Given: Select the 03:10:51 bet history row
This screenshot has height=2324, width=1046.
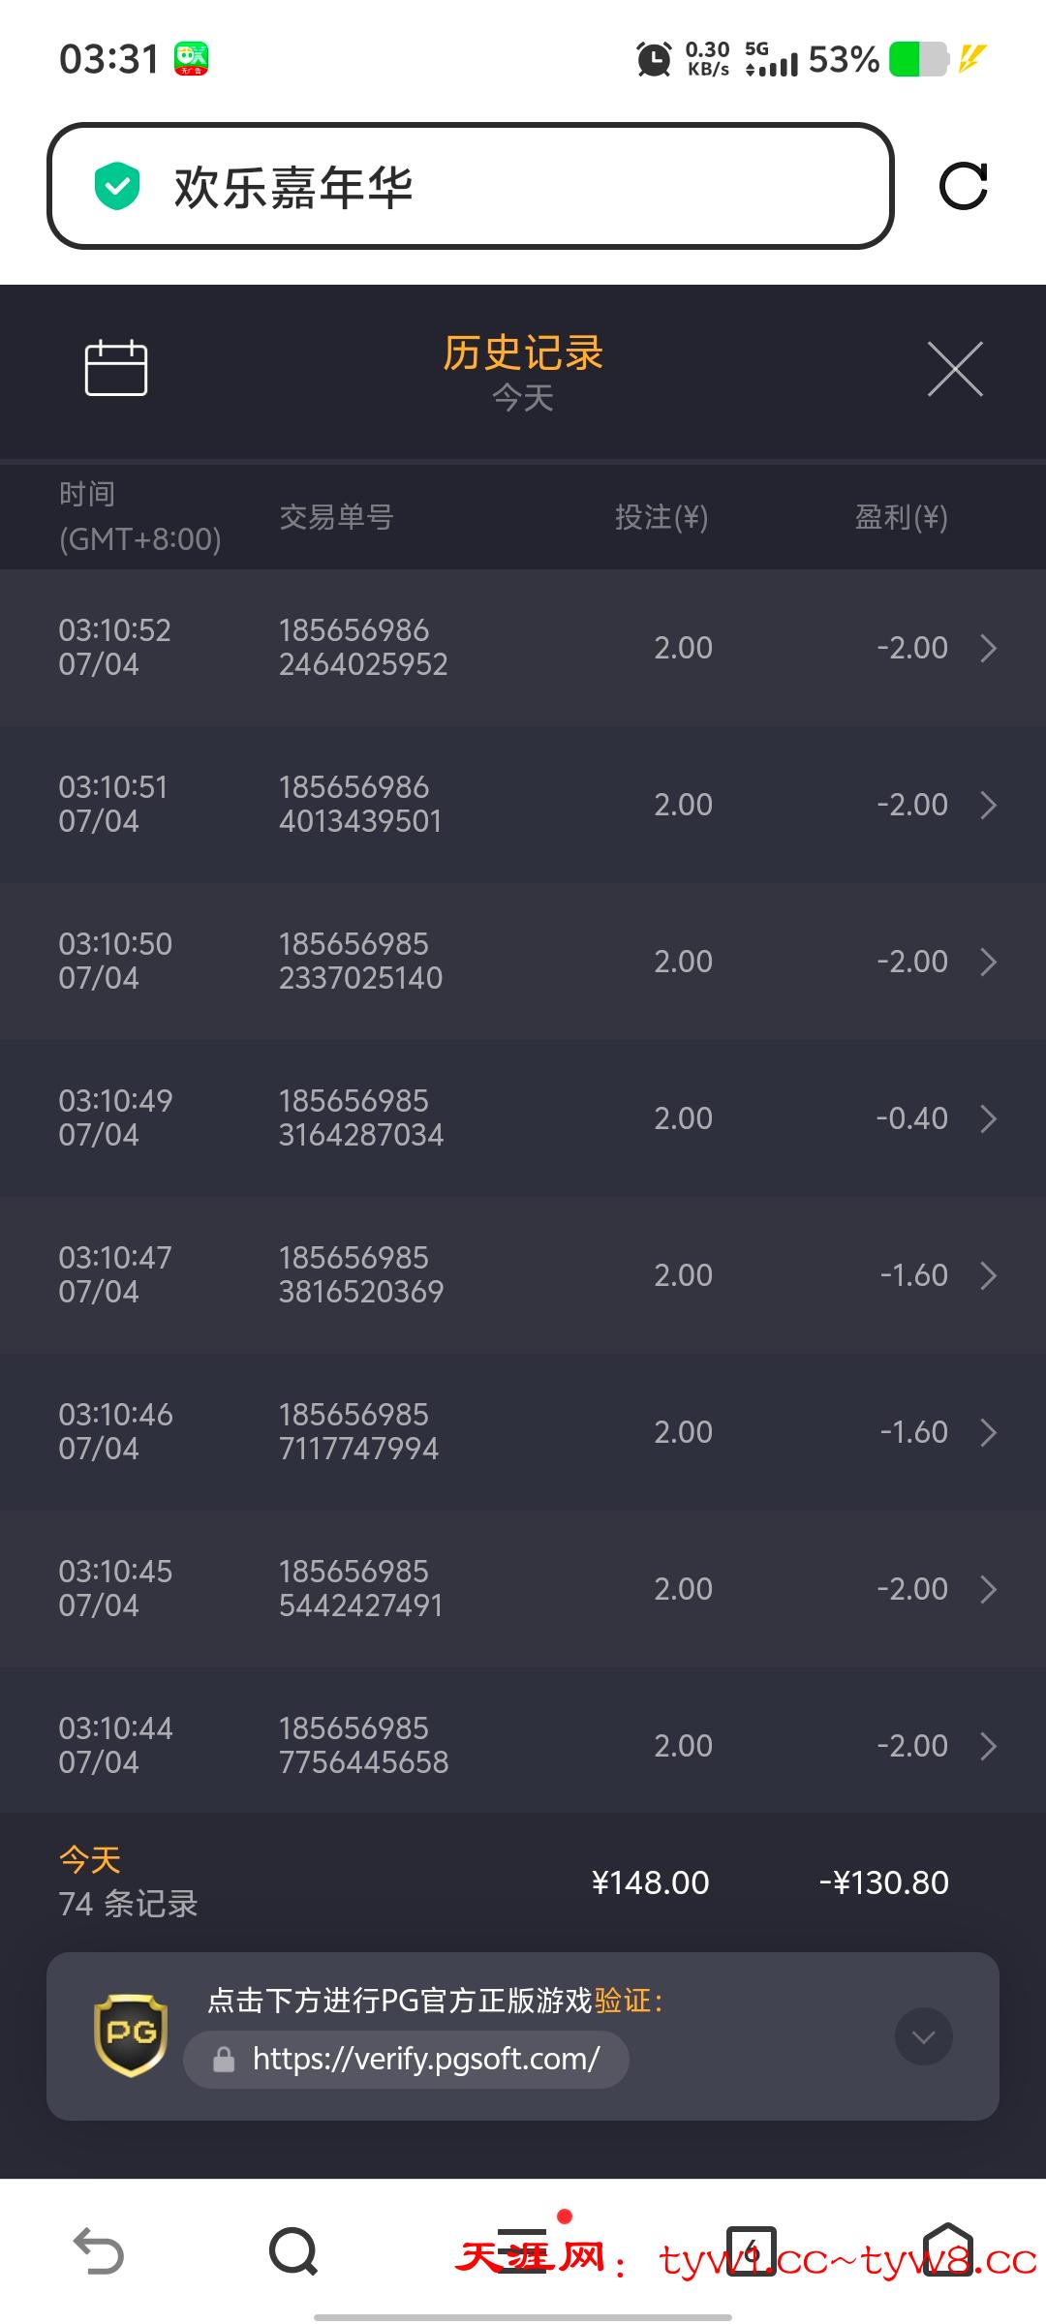Looking at the screenshot, I should 523,805.
